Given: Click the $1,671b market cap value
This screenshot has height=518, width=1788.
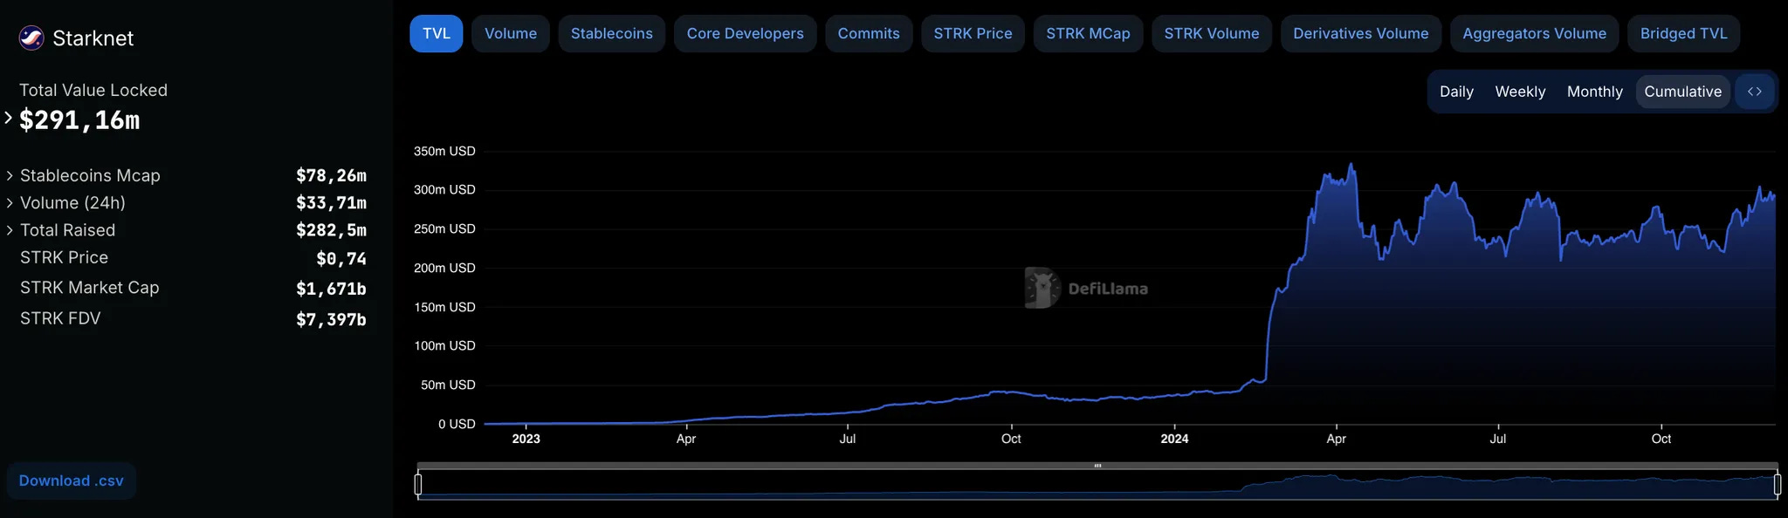Looking at the screenshot, I should 331,288.
